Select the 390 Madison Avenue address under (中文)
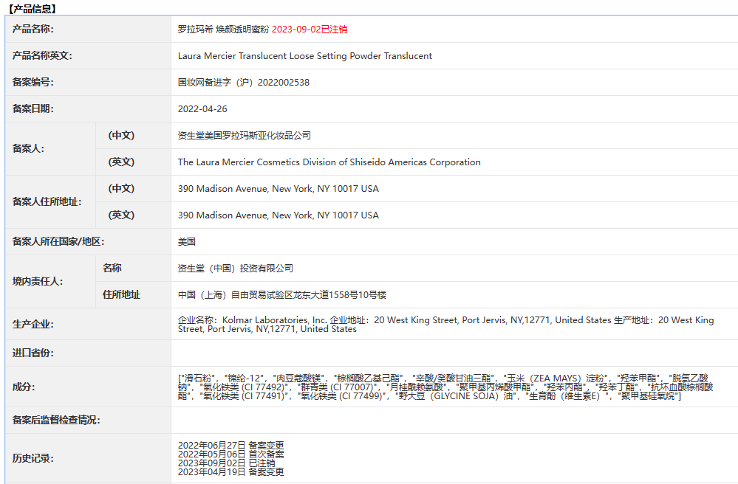 (279, 188)
